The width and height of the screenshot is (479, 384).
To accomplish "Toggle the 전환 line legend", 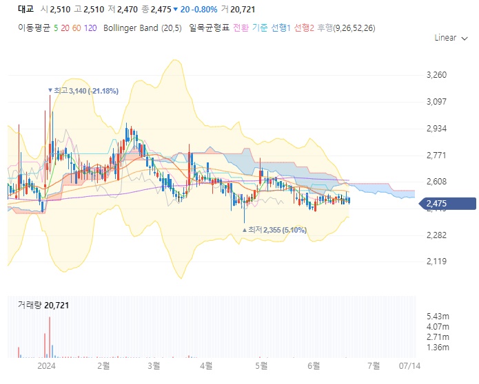I will click(241, 28).
